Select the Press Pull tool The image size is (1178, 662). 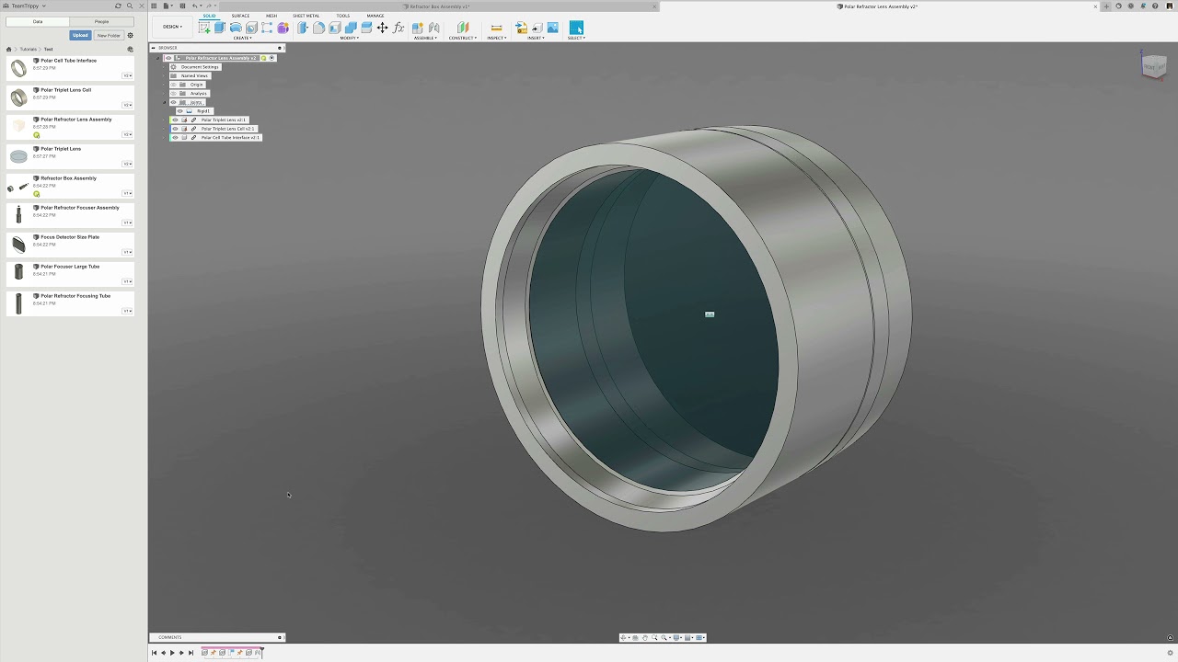(303, 28)
